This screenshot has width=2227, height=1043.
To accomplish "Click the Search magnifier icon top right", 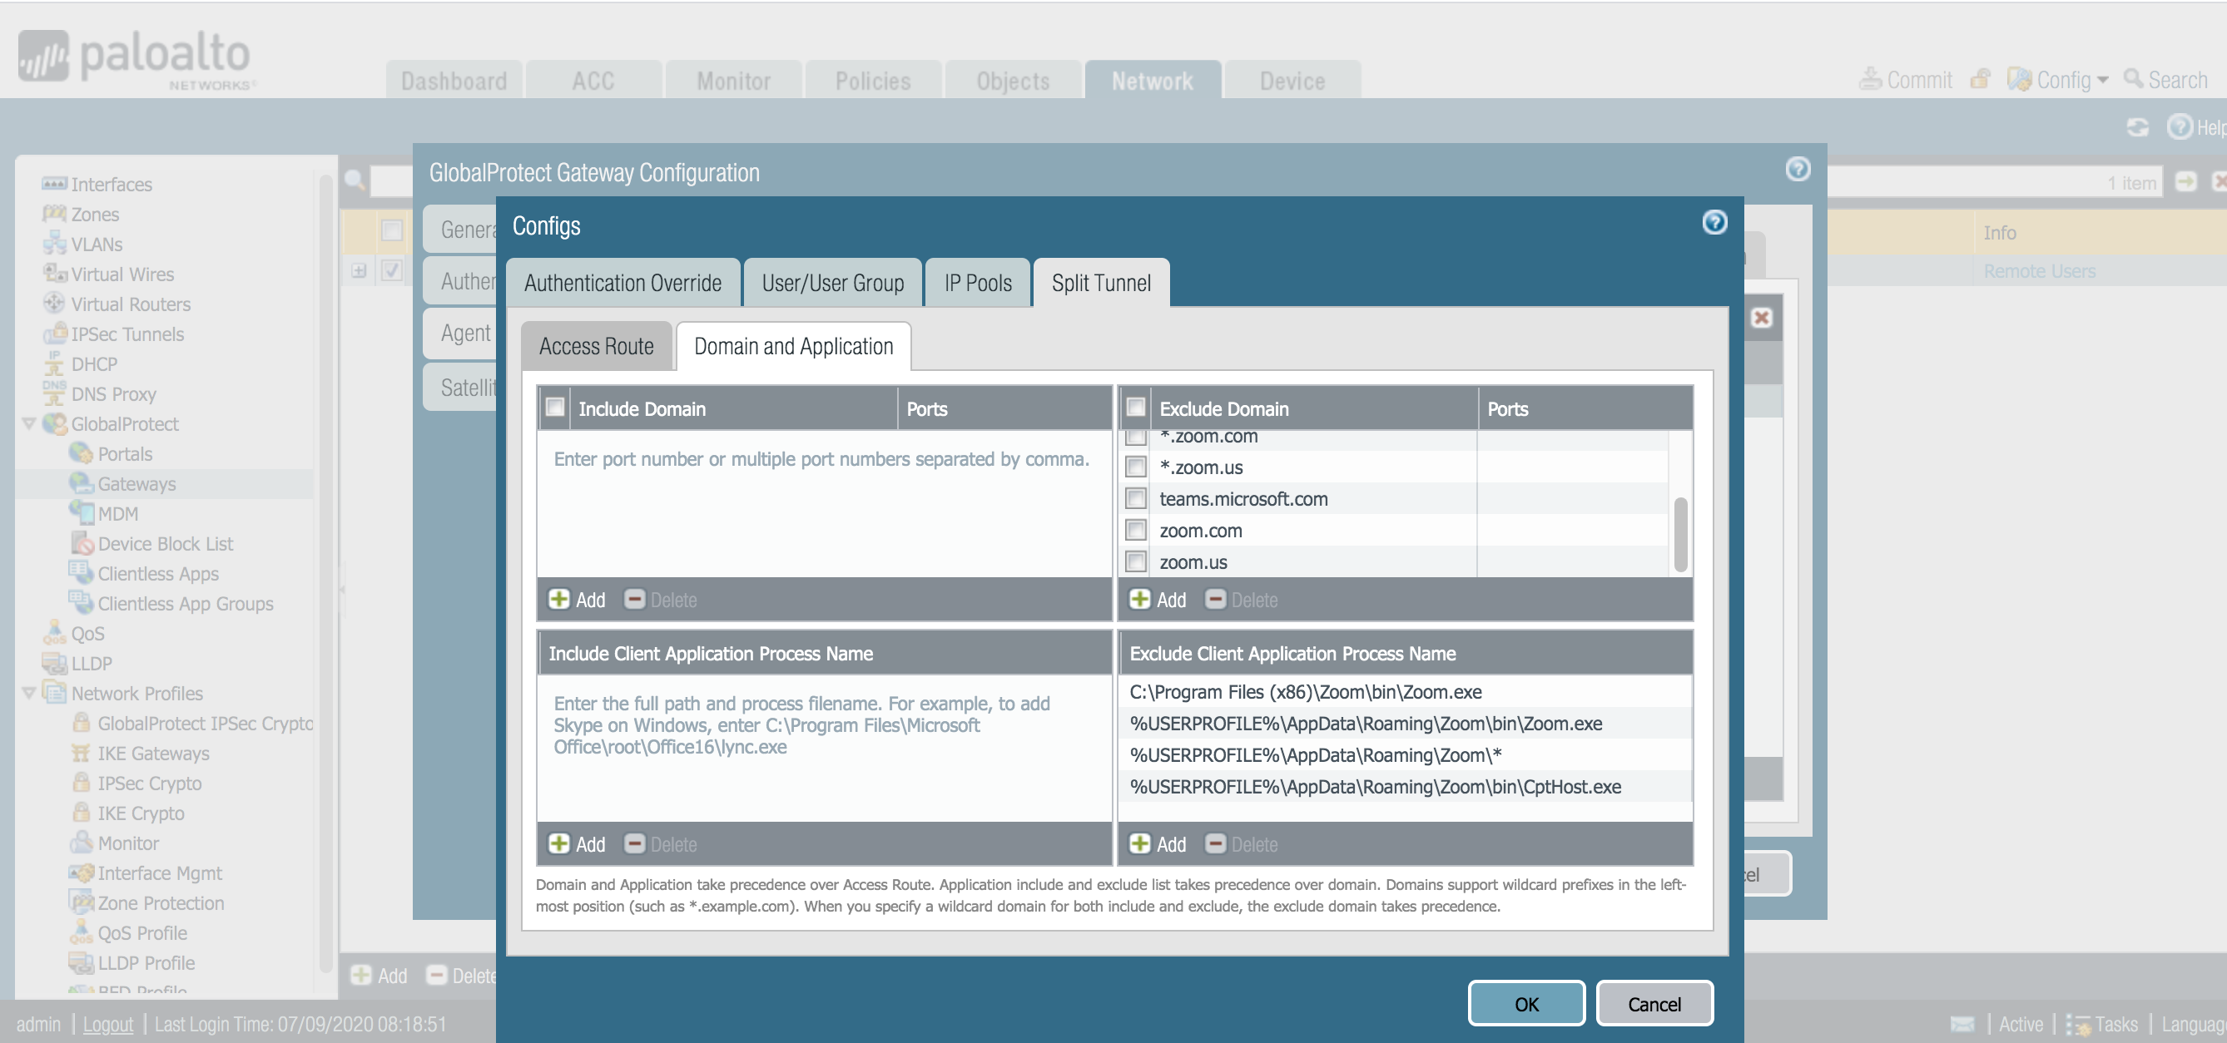I will point(2133,79).
